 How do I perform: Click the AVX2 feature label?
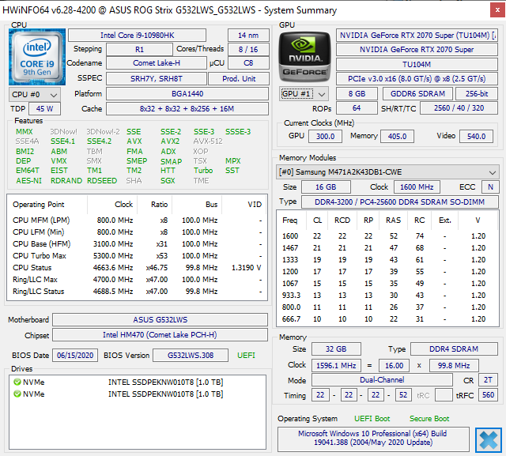click(x=170, y=141)
